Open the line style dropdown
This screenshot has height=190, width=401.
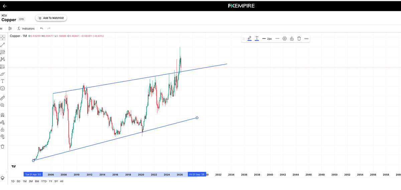pos(277,38)
